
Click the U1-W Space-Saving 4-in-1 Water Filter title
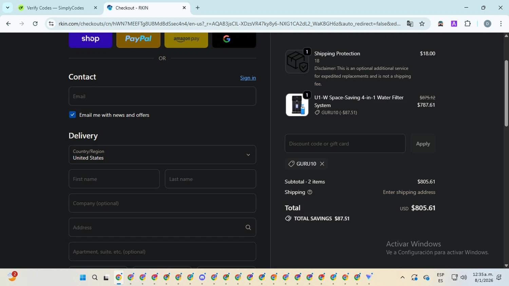(359, 101)
